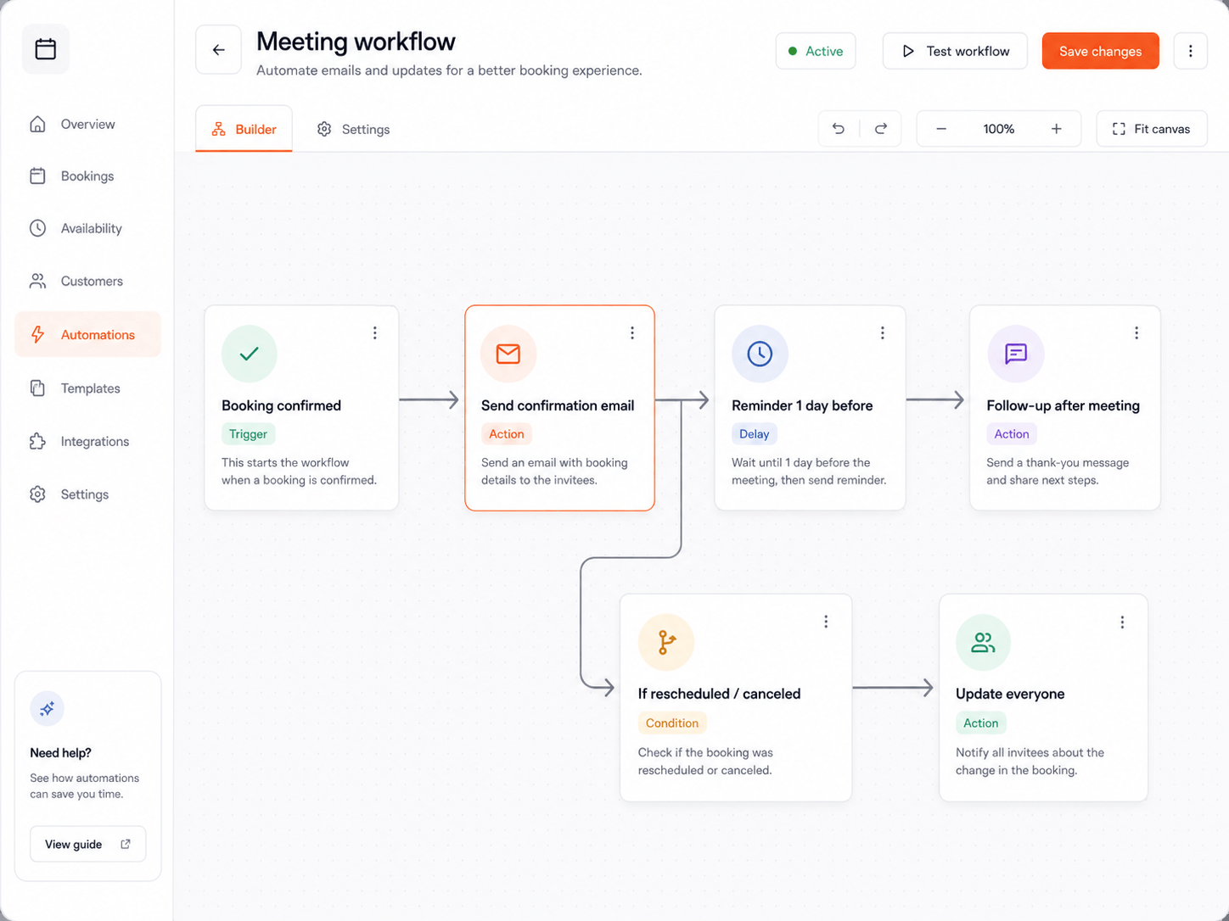Screen dimensions: 1229x921
Task: Open Availability in the sidebar
Action: (87, 228)
